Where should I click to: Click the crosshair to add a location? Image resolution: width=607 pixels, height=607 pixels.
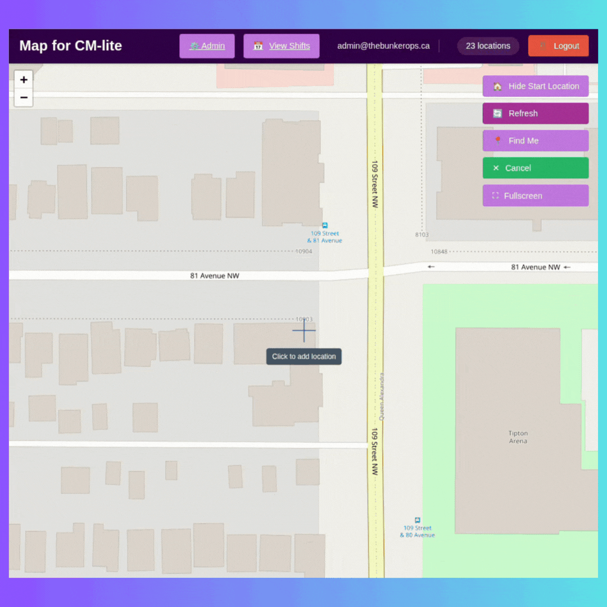coord(304,332)
